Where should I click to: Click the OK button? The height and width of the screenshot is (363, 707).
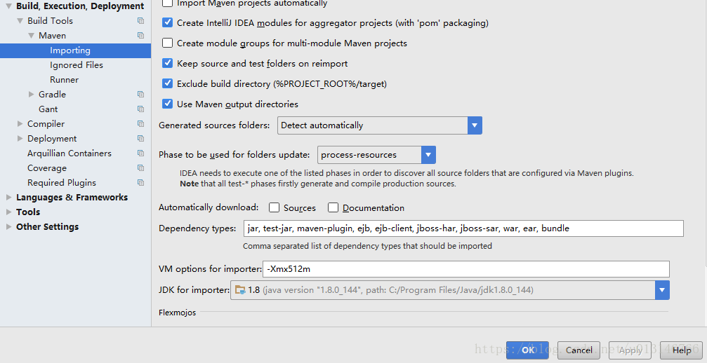pos(527,350)
